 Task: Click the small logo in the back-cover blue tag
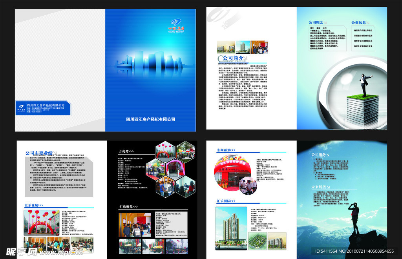pos(21,108)
